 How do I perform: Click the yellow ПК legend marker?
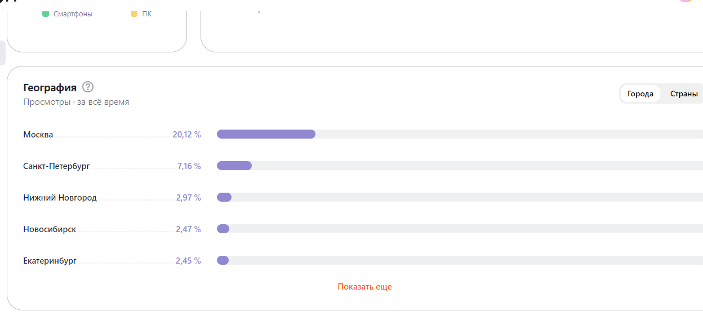tap(134, 14)
